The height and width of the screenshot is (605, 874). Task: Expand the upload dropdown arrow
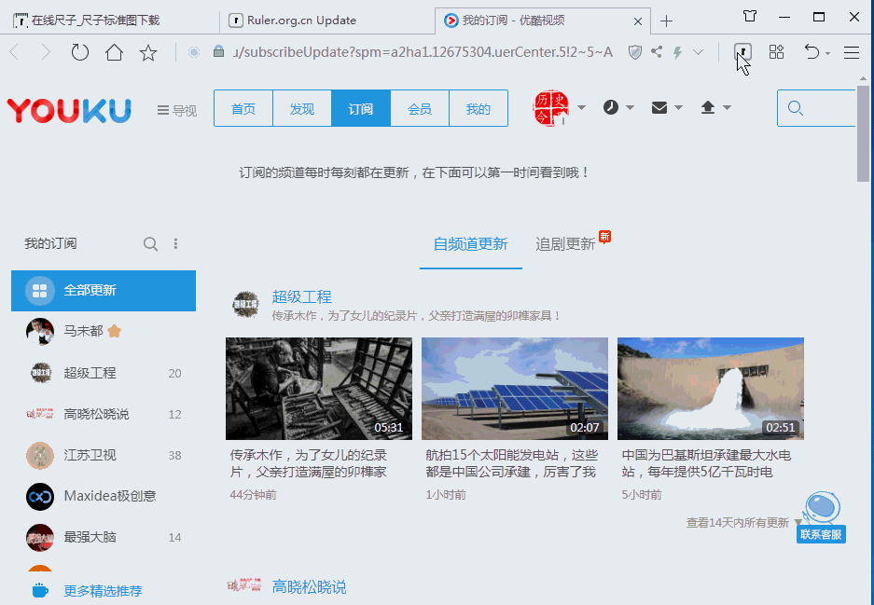click(728, 107)
